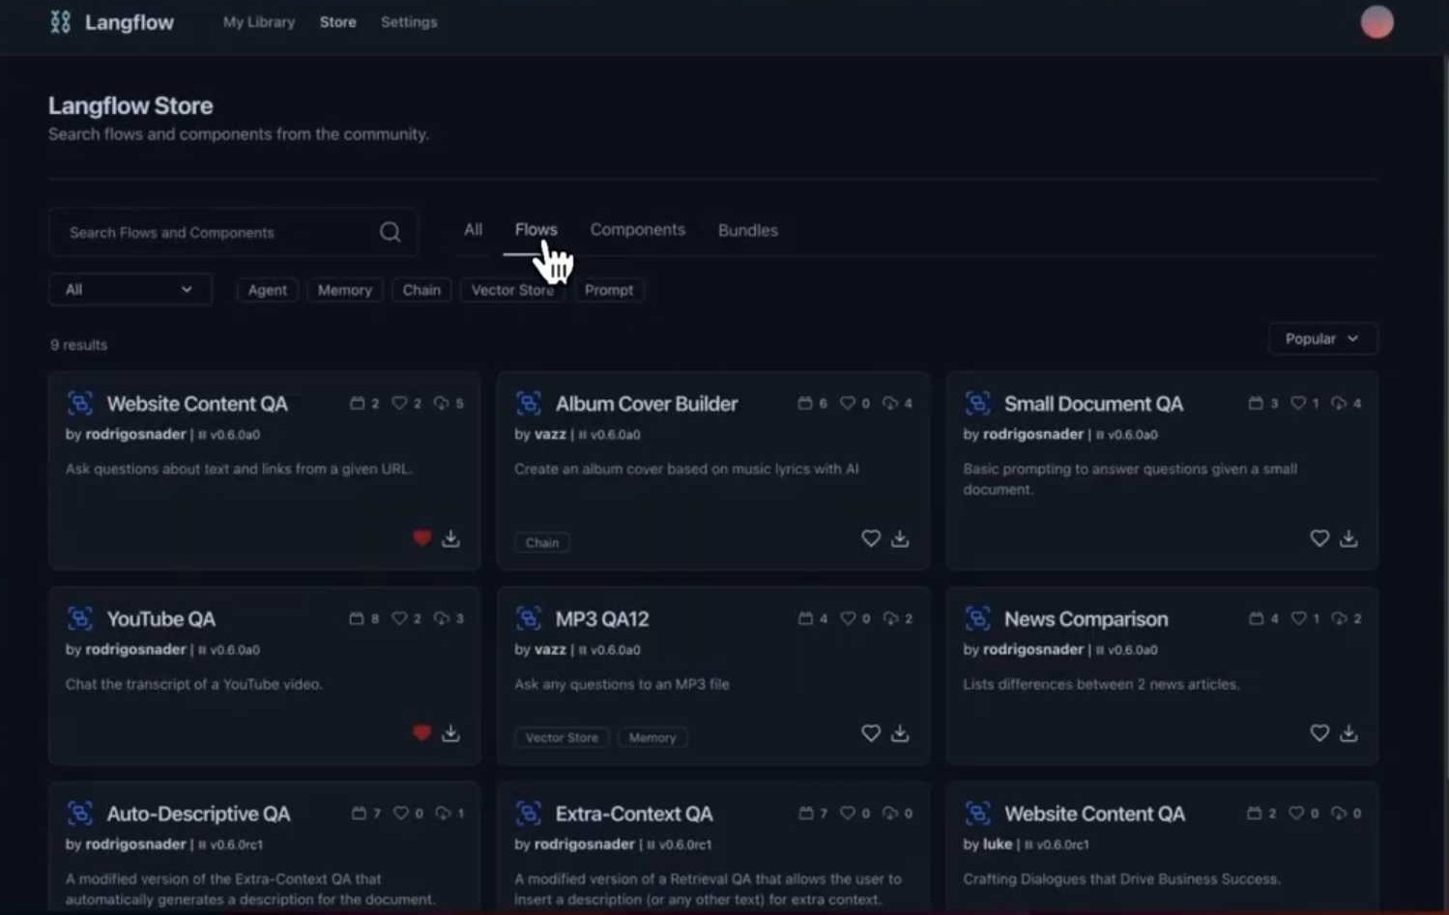Open the profile avatar menu
This screenshot has width=1449, height=915.
[x=1376, y=21]
